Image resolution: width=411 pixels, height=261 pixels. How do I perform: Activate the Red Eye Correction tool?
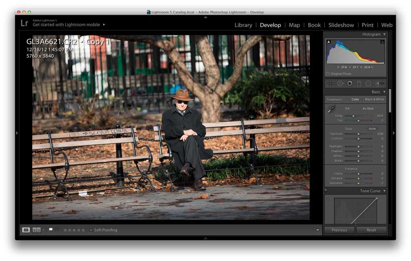pyautogui.click(x=349, y=83)
